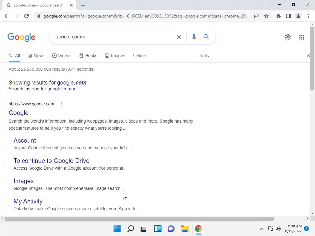Open the notification badge showing 2
315x236 pixels.
[x=306, y=229]
